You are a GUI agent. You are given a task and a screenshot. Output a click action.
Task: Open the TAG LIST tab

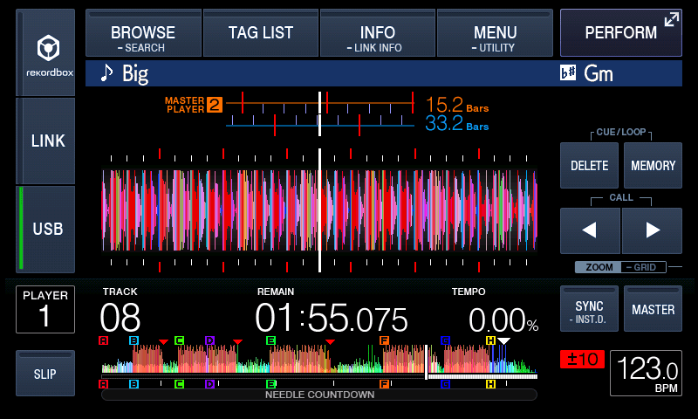point(261,33)
